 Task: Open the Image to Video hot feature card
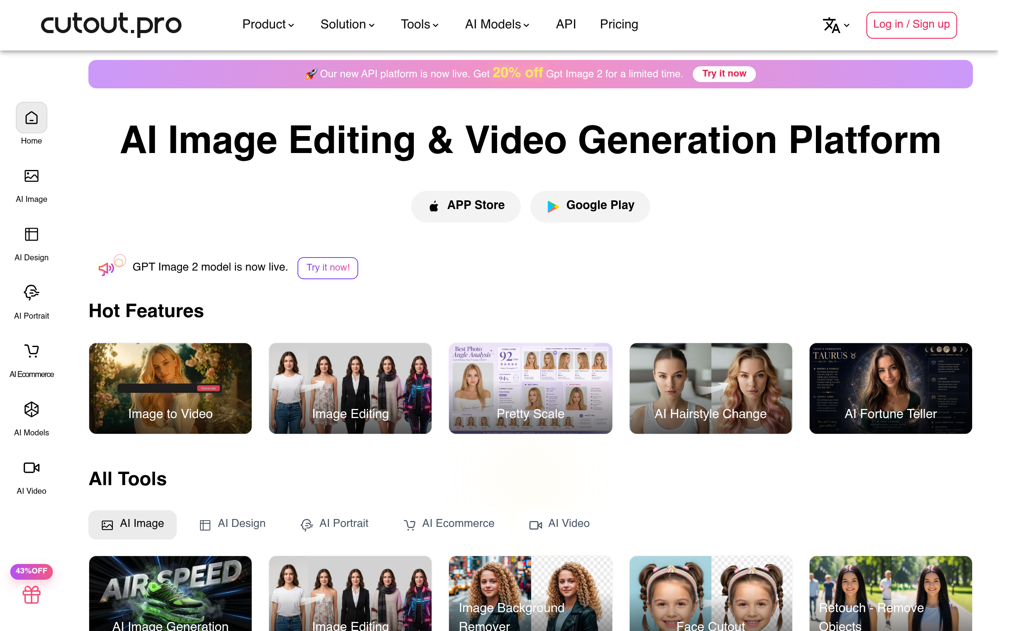coord(170,388)
